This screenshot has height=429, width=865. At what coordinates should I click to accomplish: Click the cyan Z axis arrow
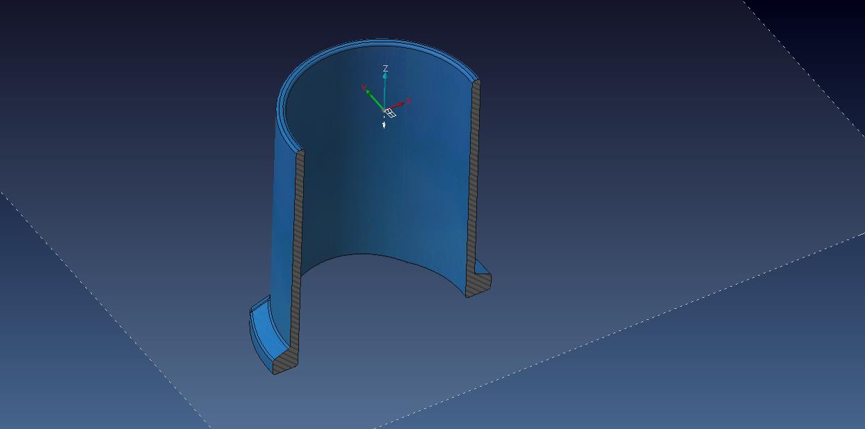pyautogui.click(x=385, y=92)
